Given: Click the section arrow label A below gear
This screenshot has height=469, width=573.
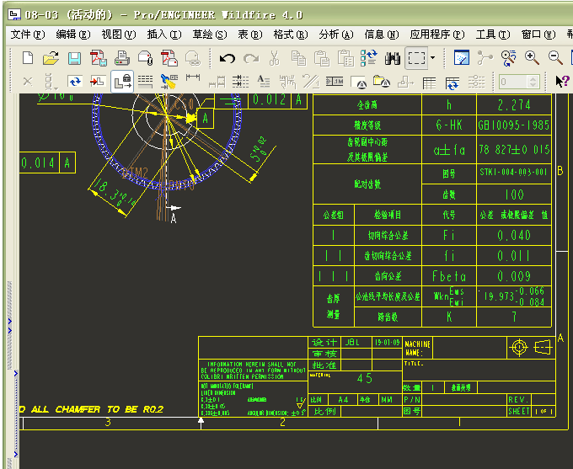Looking at the screenshot, I should pyautogui.click(x=174, y=219).
